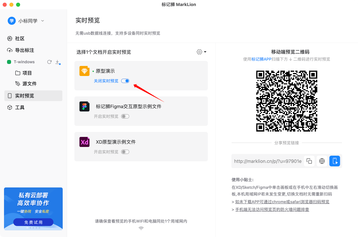358x237 pixels.
Task: Click the banner carousel pagination dots
Action: [33, 228]
